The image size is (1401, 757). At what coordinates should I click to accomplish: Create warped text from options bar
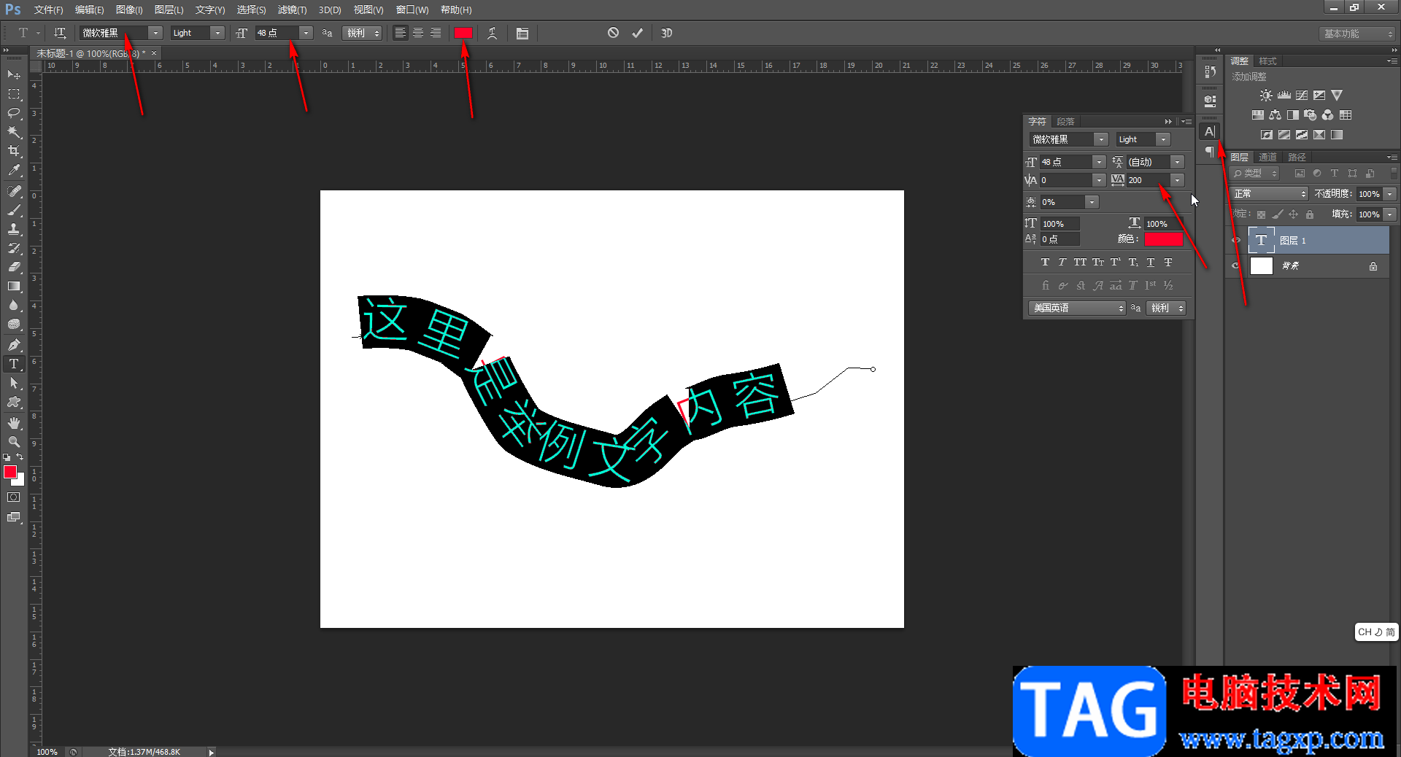(x=493, y=33)
